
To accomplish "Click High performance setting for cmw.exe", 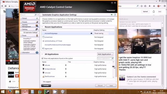I will tap(100, 73).
